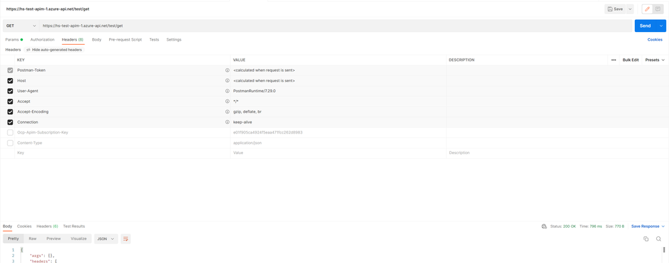
Task: Open the request Body tab
Action: (96, 39)
